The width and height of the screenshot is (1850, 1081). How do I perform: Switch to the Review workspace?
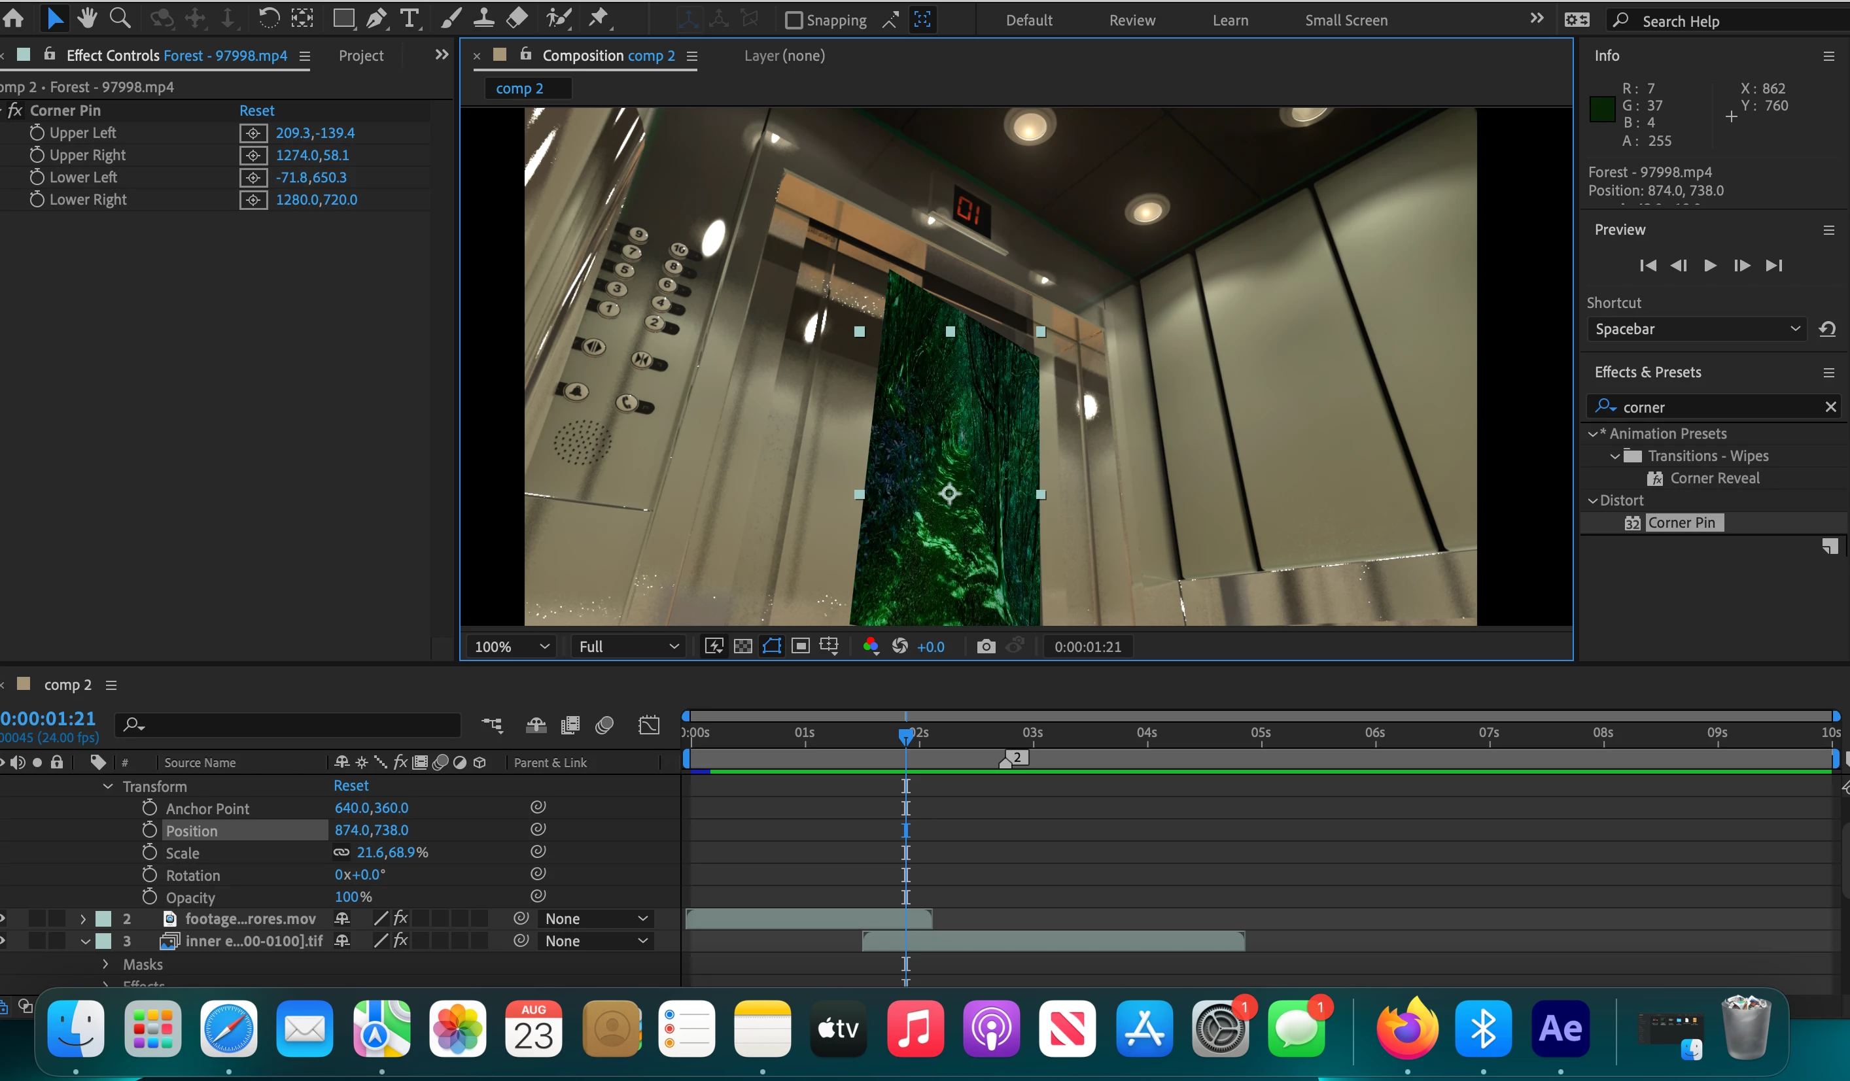click(x=1131, y=20)
